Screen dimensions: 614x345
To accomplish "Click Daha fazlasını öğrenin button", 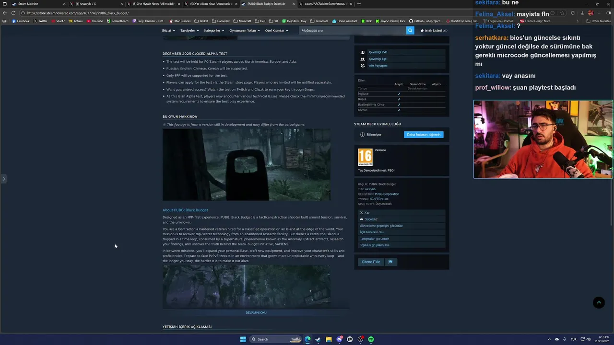I will click(424, 135).
